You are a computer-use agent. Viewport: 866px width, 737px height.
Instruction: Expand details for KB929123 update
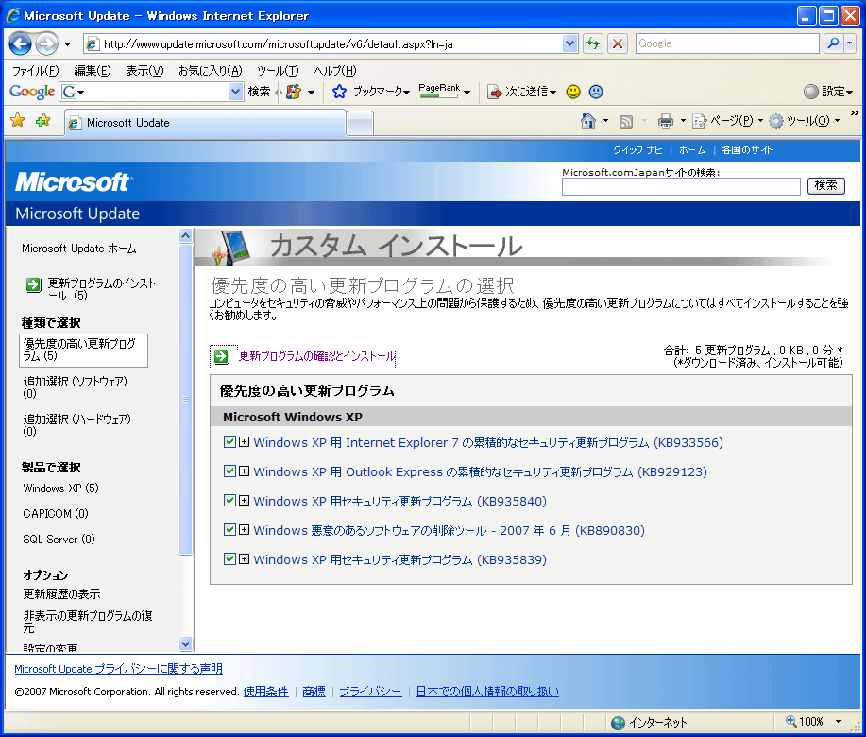(x=244, y=471)
